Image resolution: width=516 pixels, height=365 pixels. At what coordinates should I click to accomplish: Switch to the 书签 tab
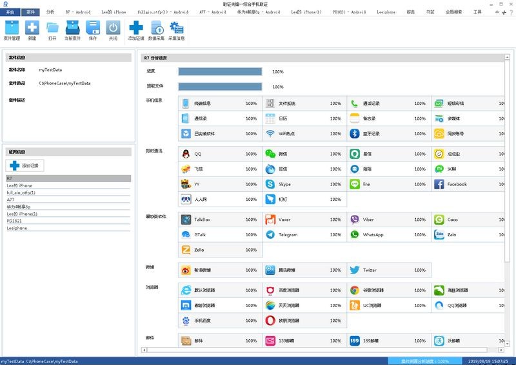(430, 12)
